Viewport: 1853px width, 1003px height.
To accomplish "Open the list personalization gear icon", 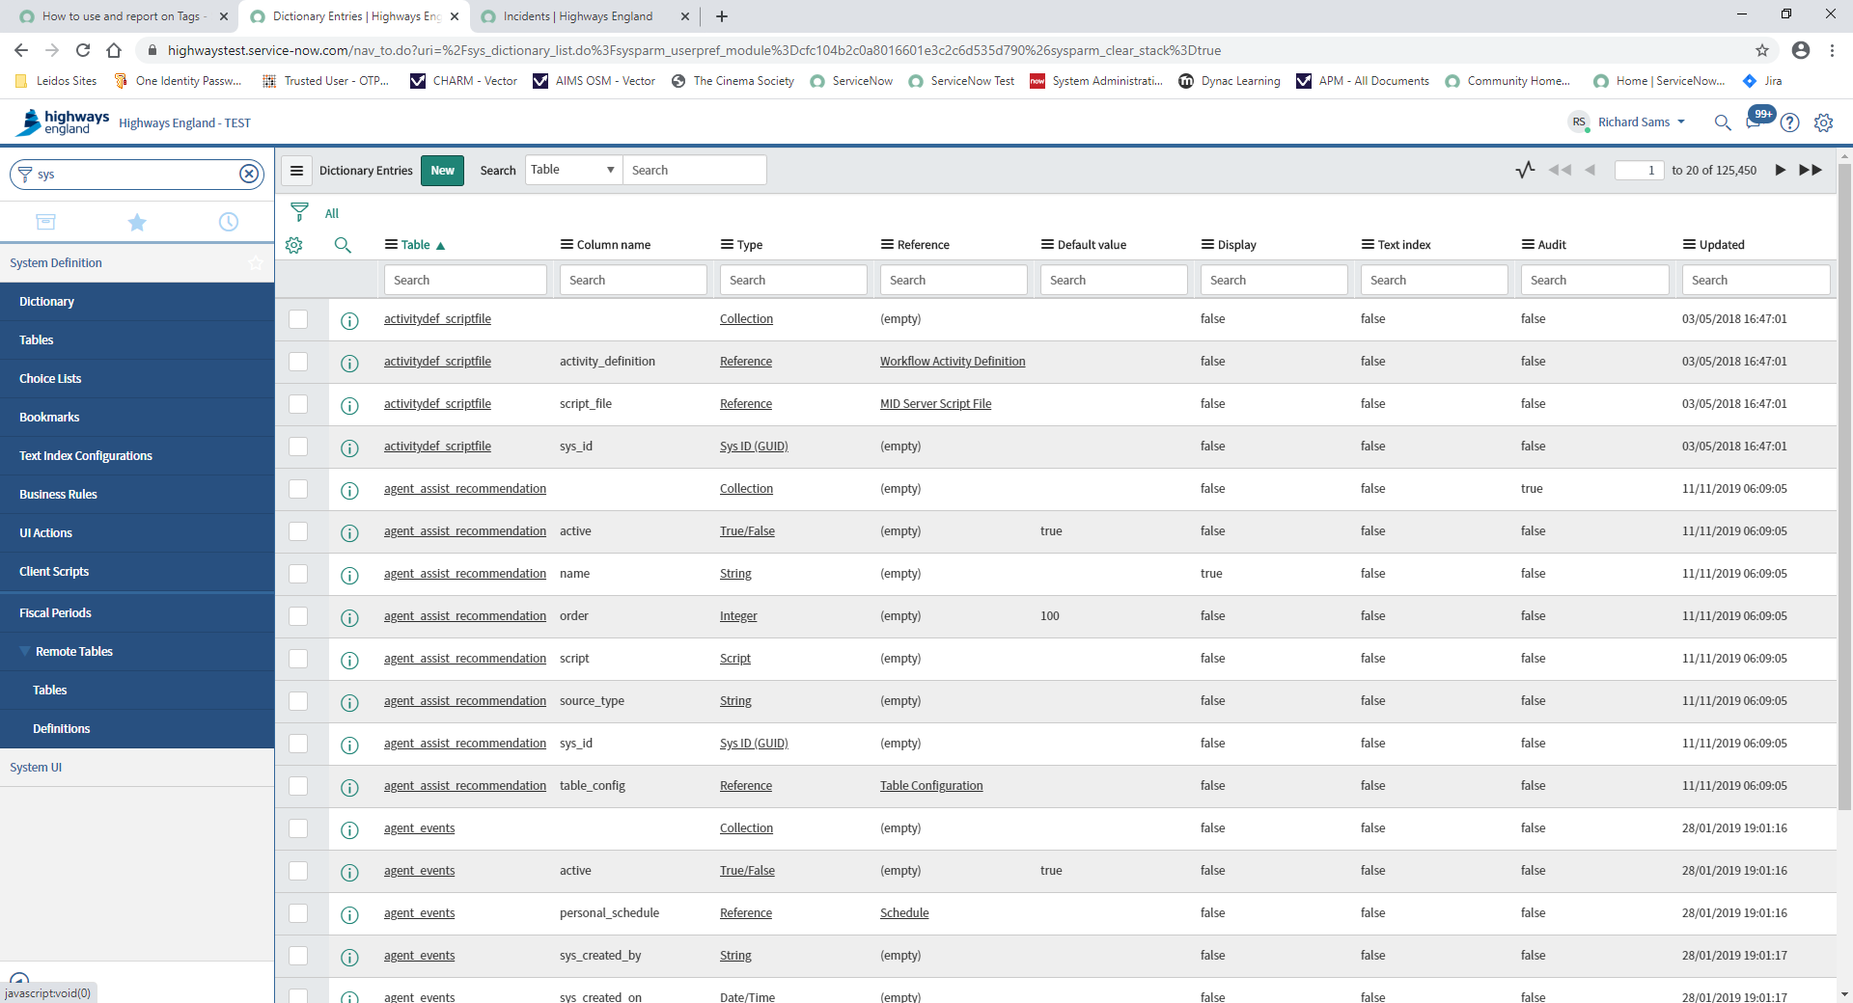I will pyautogui.click(x=294, y=245).
